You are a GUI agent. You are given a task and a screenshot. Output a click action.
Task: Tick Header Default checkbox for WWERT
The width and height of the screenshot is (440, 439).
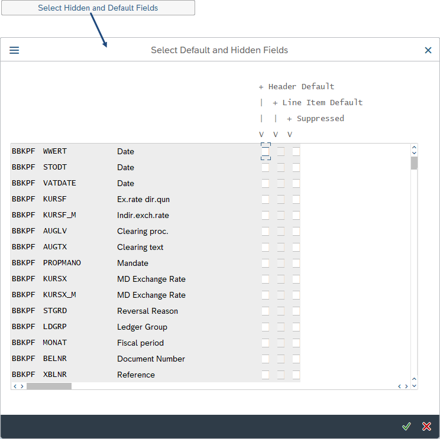pyautogui.click(x=266, y=151)
